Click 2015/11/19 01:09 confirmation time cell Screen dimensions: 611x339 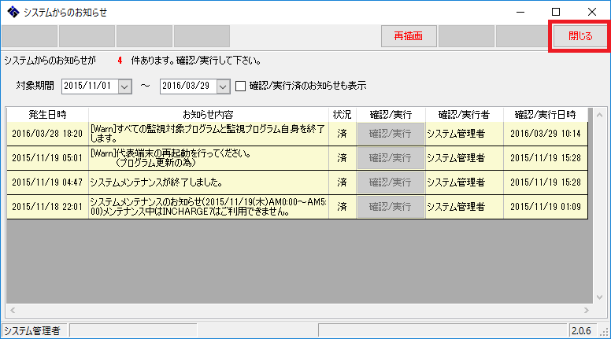tap(545, 207)
